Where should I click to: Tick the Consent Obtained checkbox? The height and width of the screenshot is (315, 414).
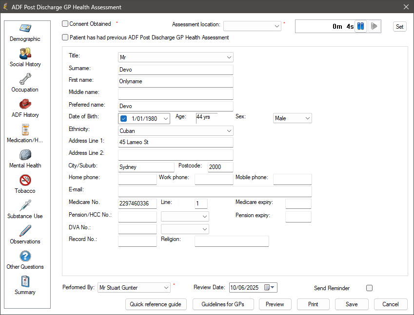pyautogui.click(x=65, y=24)
